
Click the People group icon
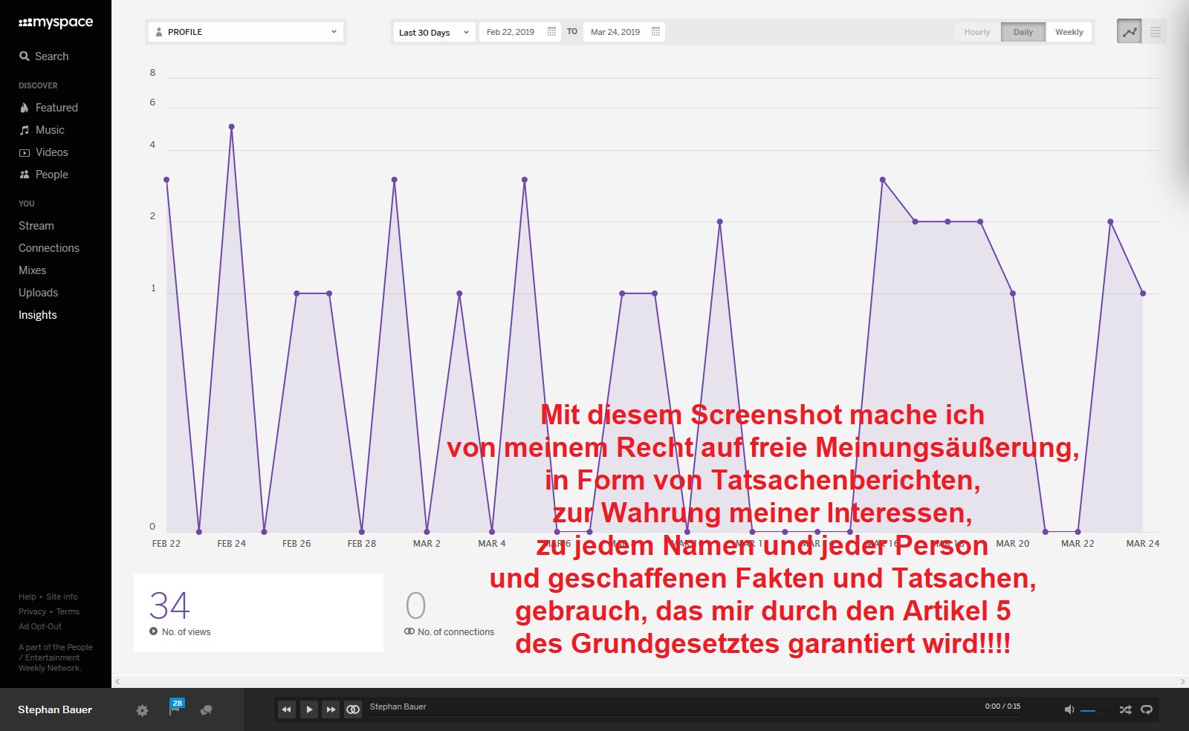click(25, 175)
